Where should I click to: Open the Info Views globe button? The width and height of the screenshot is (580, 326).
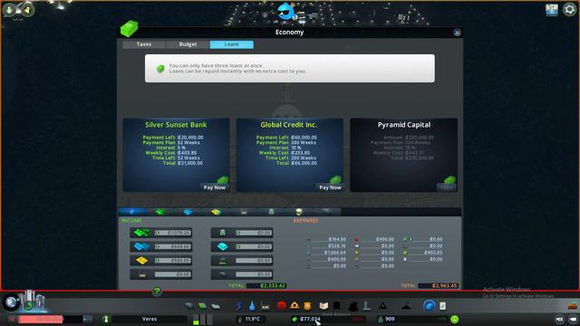(x=11, y=302)
